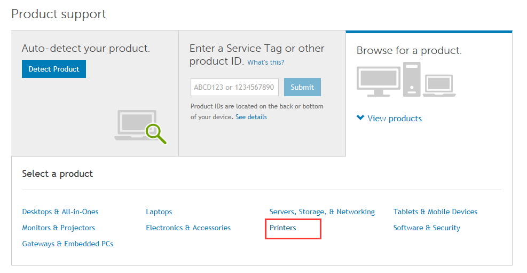
Task: Click the small laptop icon under Browse
Action: pos(440,85)
